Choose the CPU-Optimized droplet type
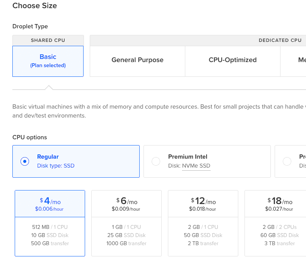 click(x=232, y=61)
